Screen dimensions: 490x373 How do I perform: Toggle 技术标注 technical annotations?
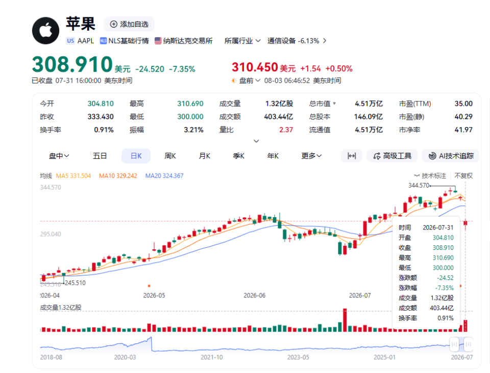point(430,176)
